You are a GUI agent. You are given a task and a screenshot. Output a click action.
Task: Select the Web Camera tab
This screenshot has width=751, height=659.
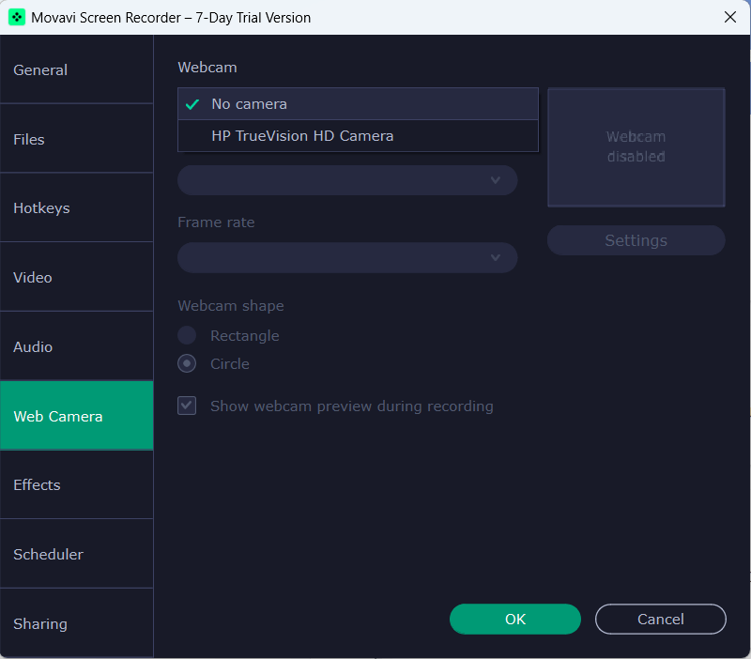[77, 416]
